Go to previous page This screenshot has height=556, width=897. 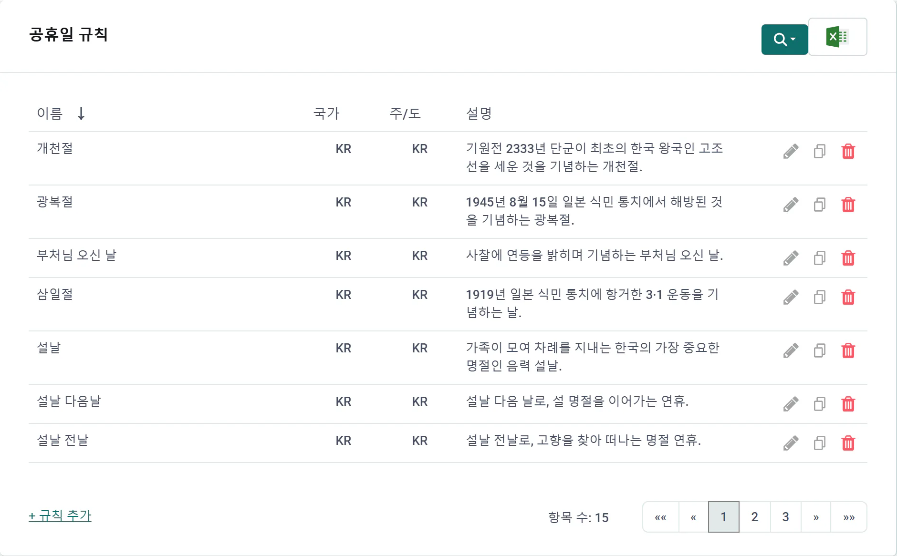tap(693, 517)
